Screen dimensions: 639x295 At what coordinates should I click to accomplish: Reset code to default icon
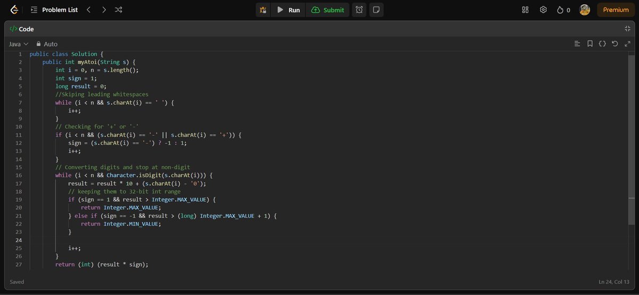pos(615,44)
